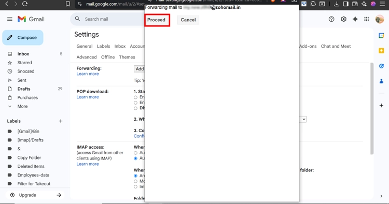Go back with browser back arrow

click(7, 4)
